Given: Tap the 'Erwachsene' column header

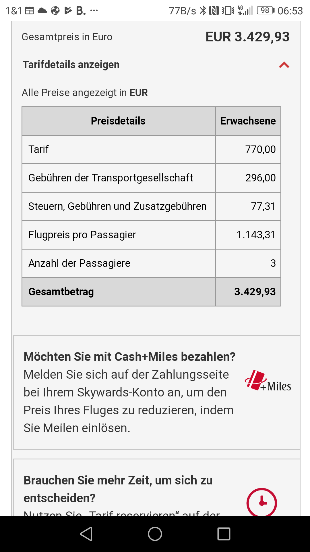Looking at the screenshot, I should [x=248, y=121].
